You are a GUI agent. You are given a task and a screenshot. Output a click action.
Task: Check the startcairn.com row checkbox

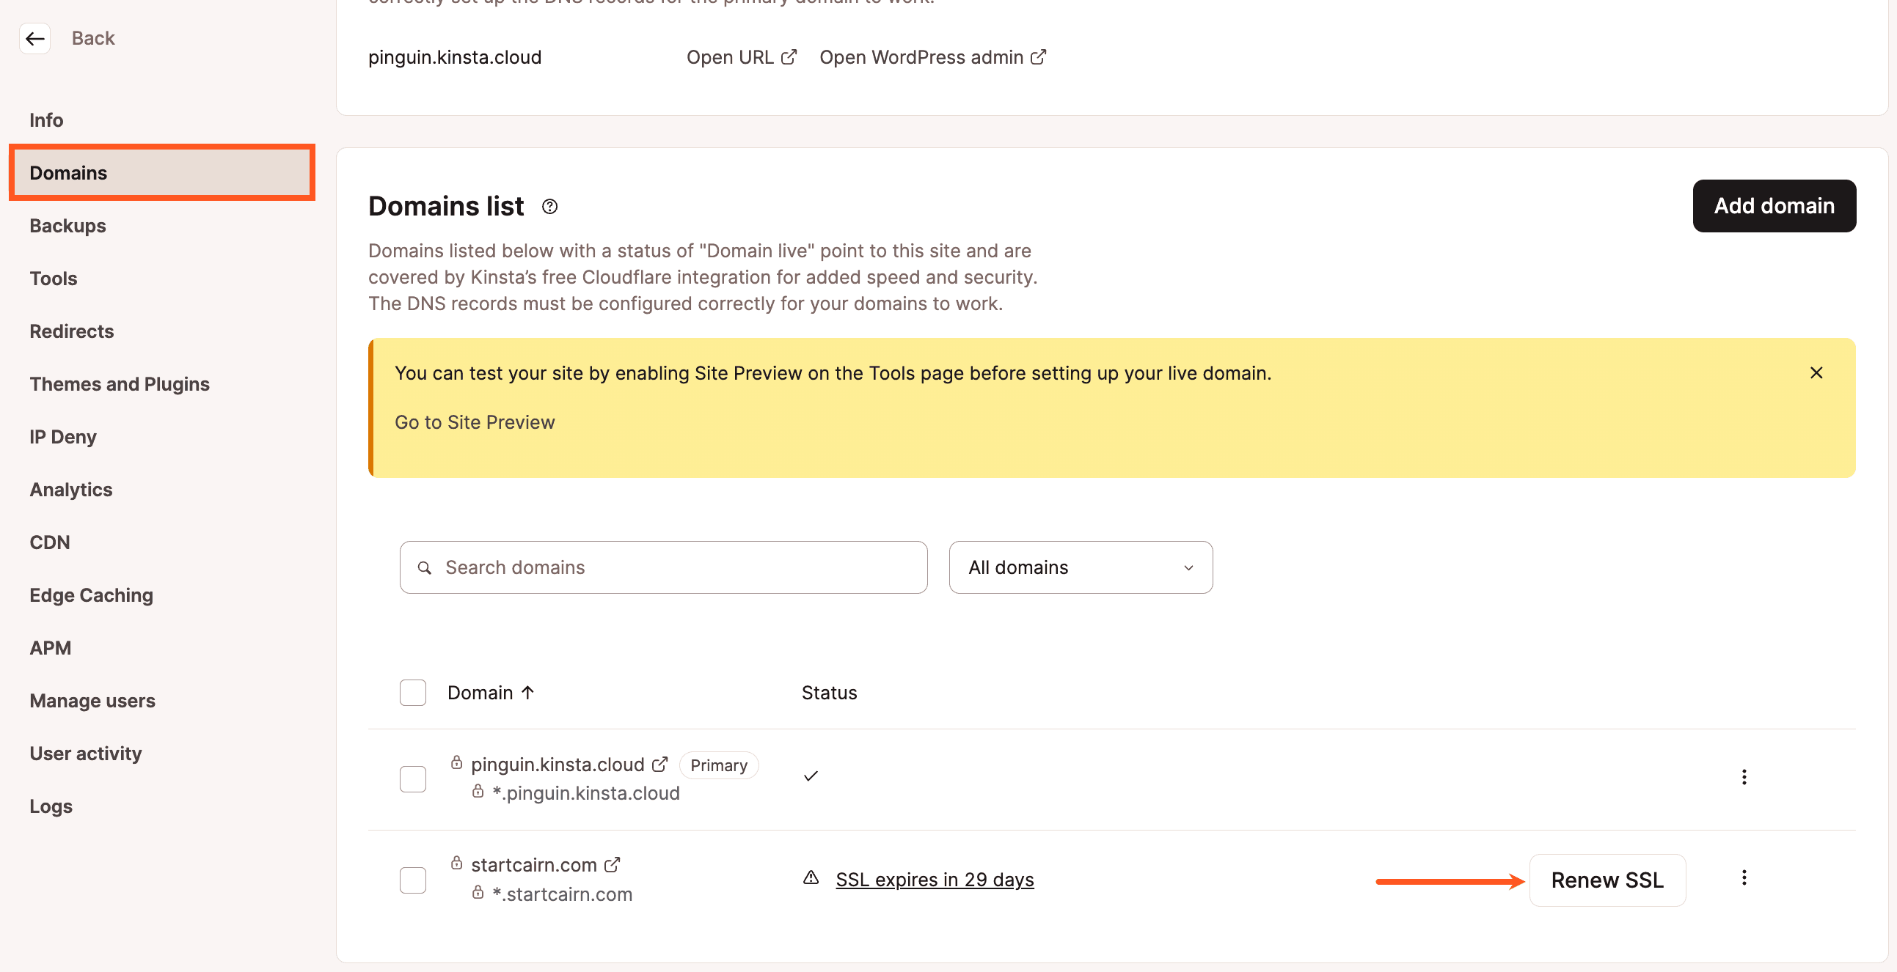(x=412, y=880)
